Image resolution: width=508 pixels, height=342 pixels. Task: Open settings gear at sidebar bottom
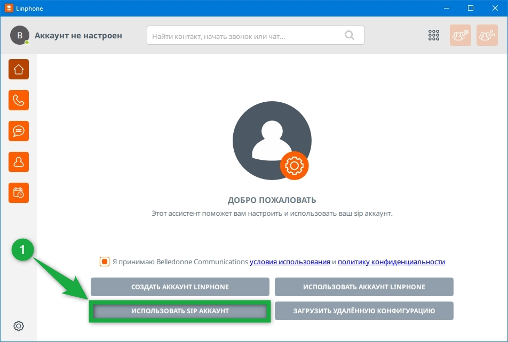click(x=19, y=326)
